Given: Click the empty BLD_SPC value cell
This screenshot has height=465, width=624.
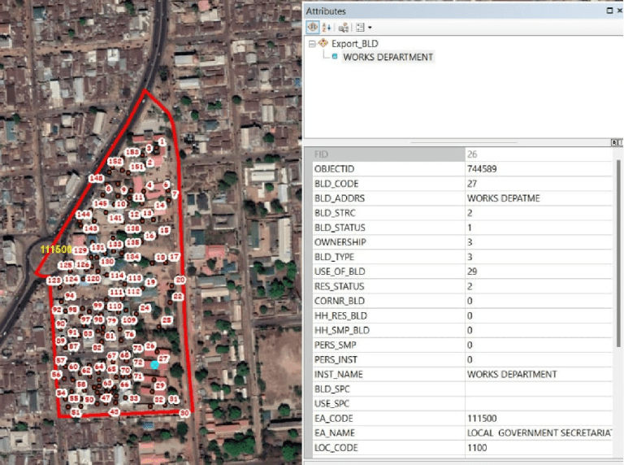Looking at the screenshot, I should pos(539,389).
